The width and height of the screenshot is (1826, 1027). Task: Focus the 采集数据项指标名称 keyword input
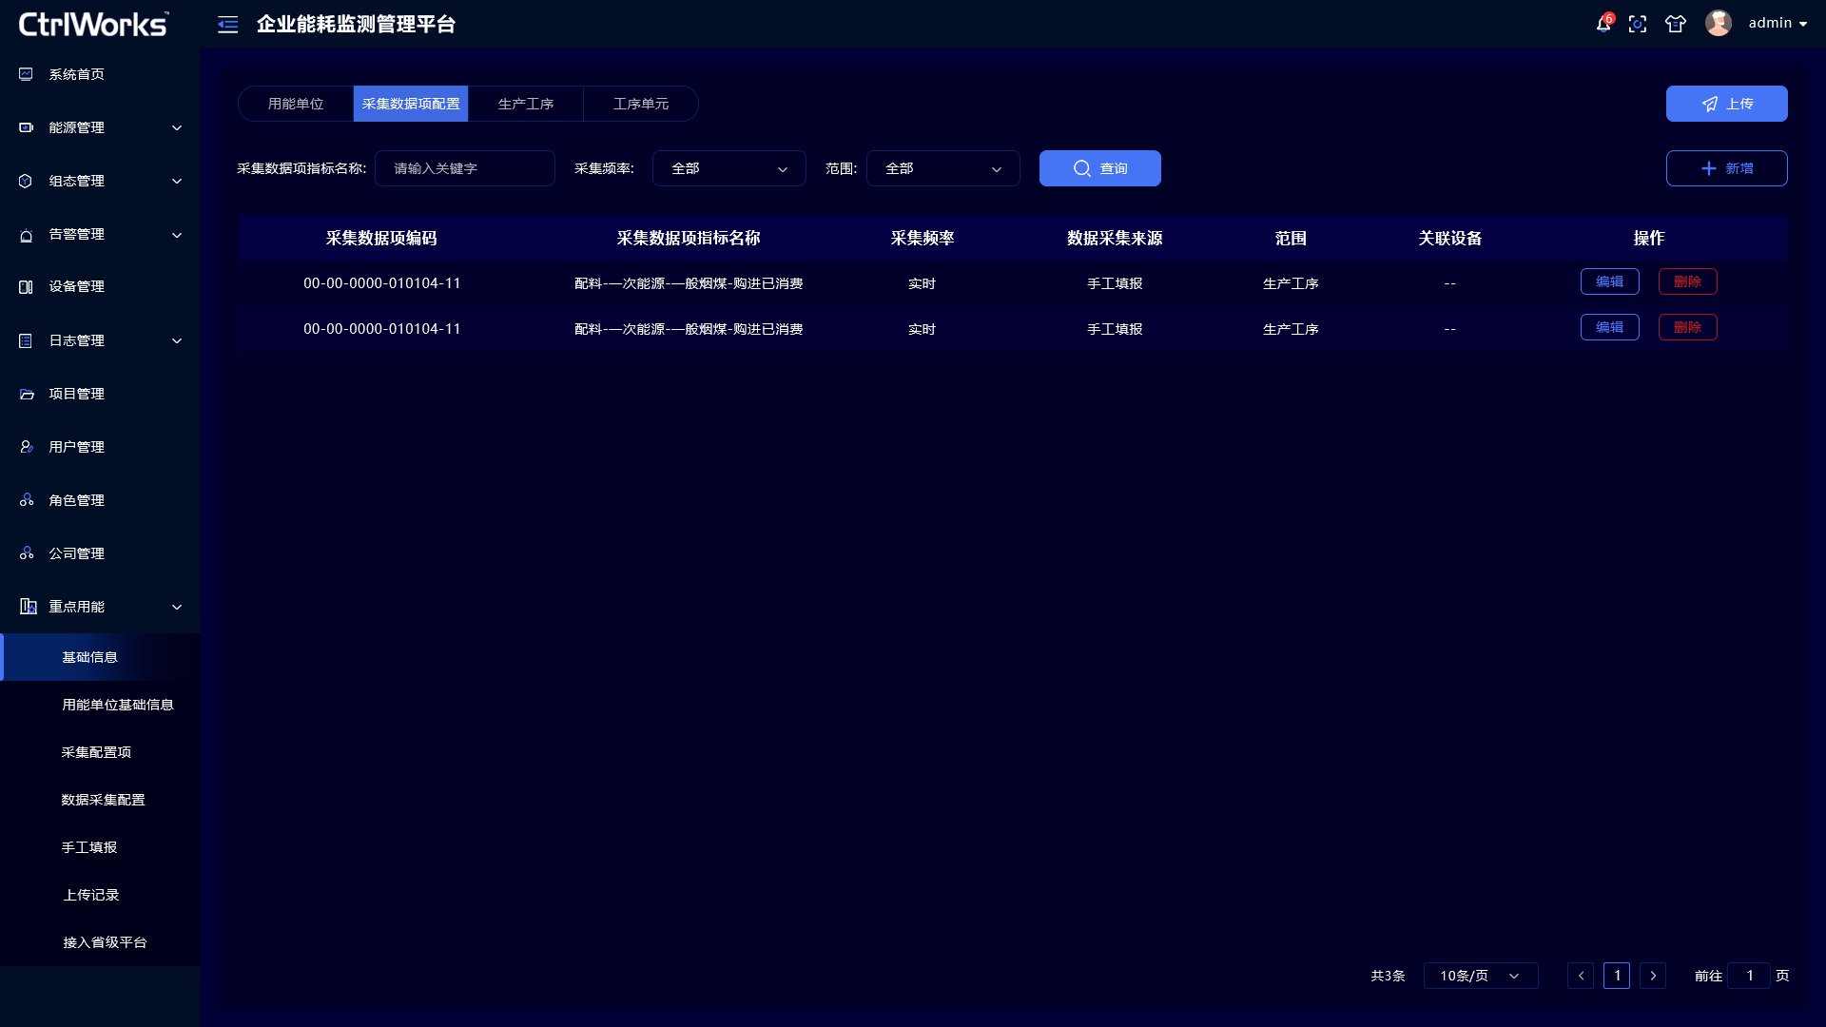[x=464, y=168]
